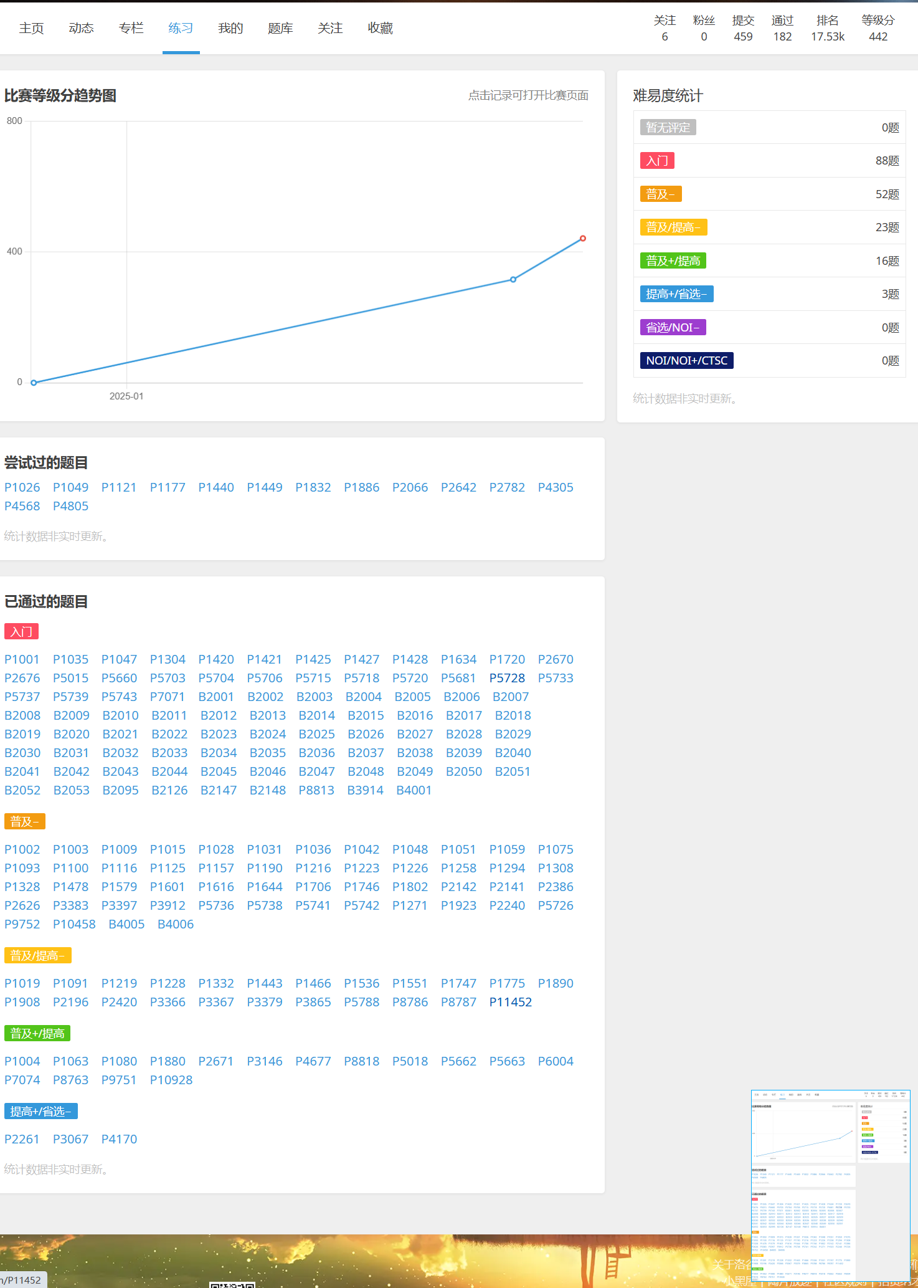Open passed problem B2053

pos(72,790)
